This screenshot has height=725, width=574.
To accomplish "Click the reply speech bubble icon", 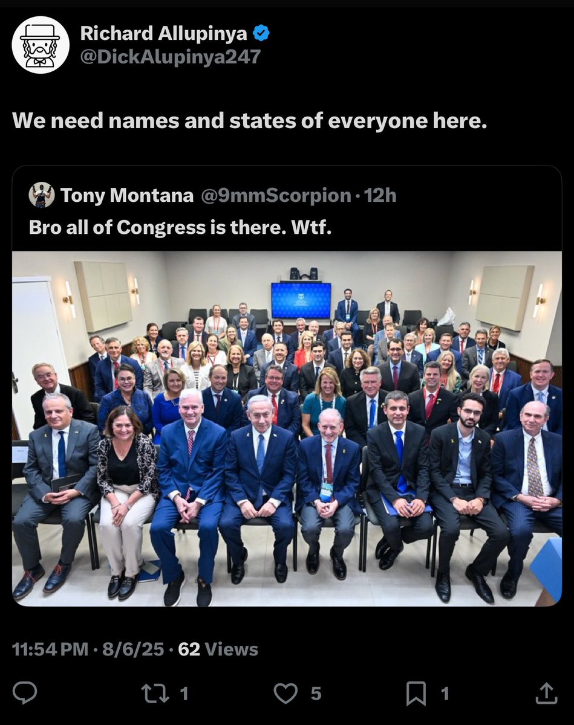I will point(25,693).
